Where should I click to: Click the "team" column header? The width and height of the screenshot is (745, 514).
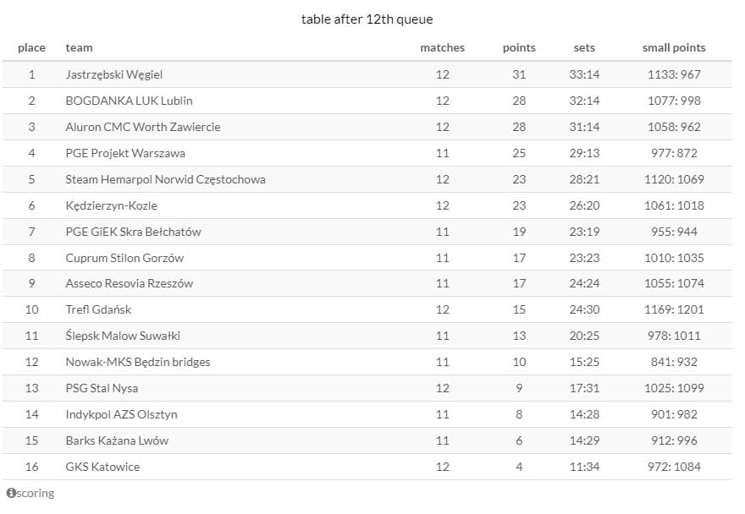point(79,48)
